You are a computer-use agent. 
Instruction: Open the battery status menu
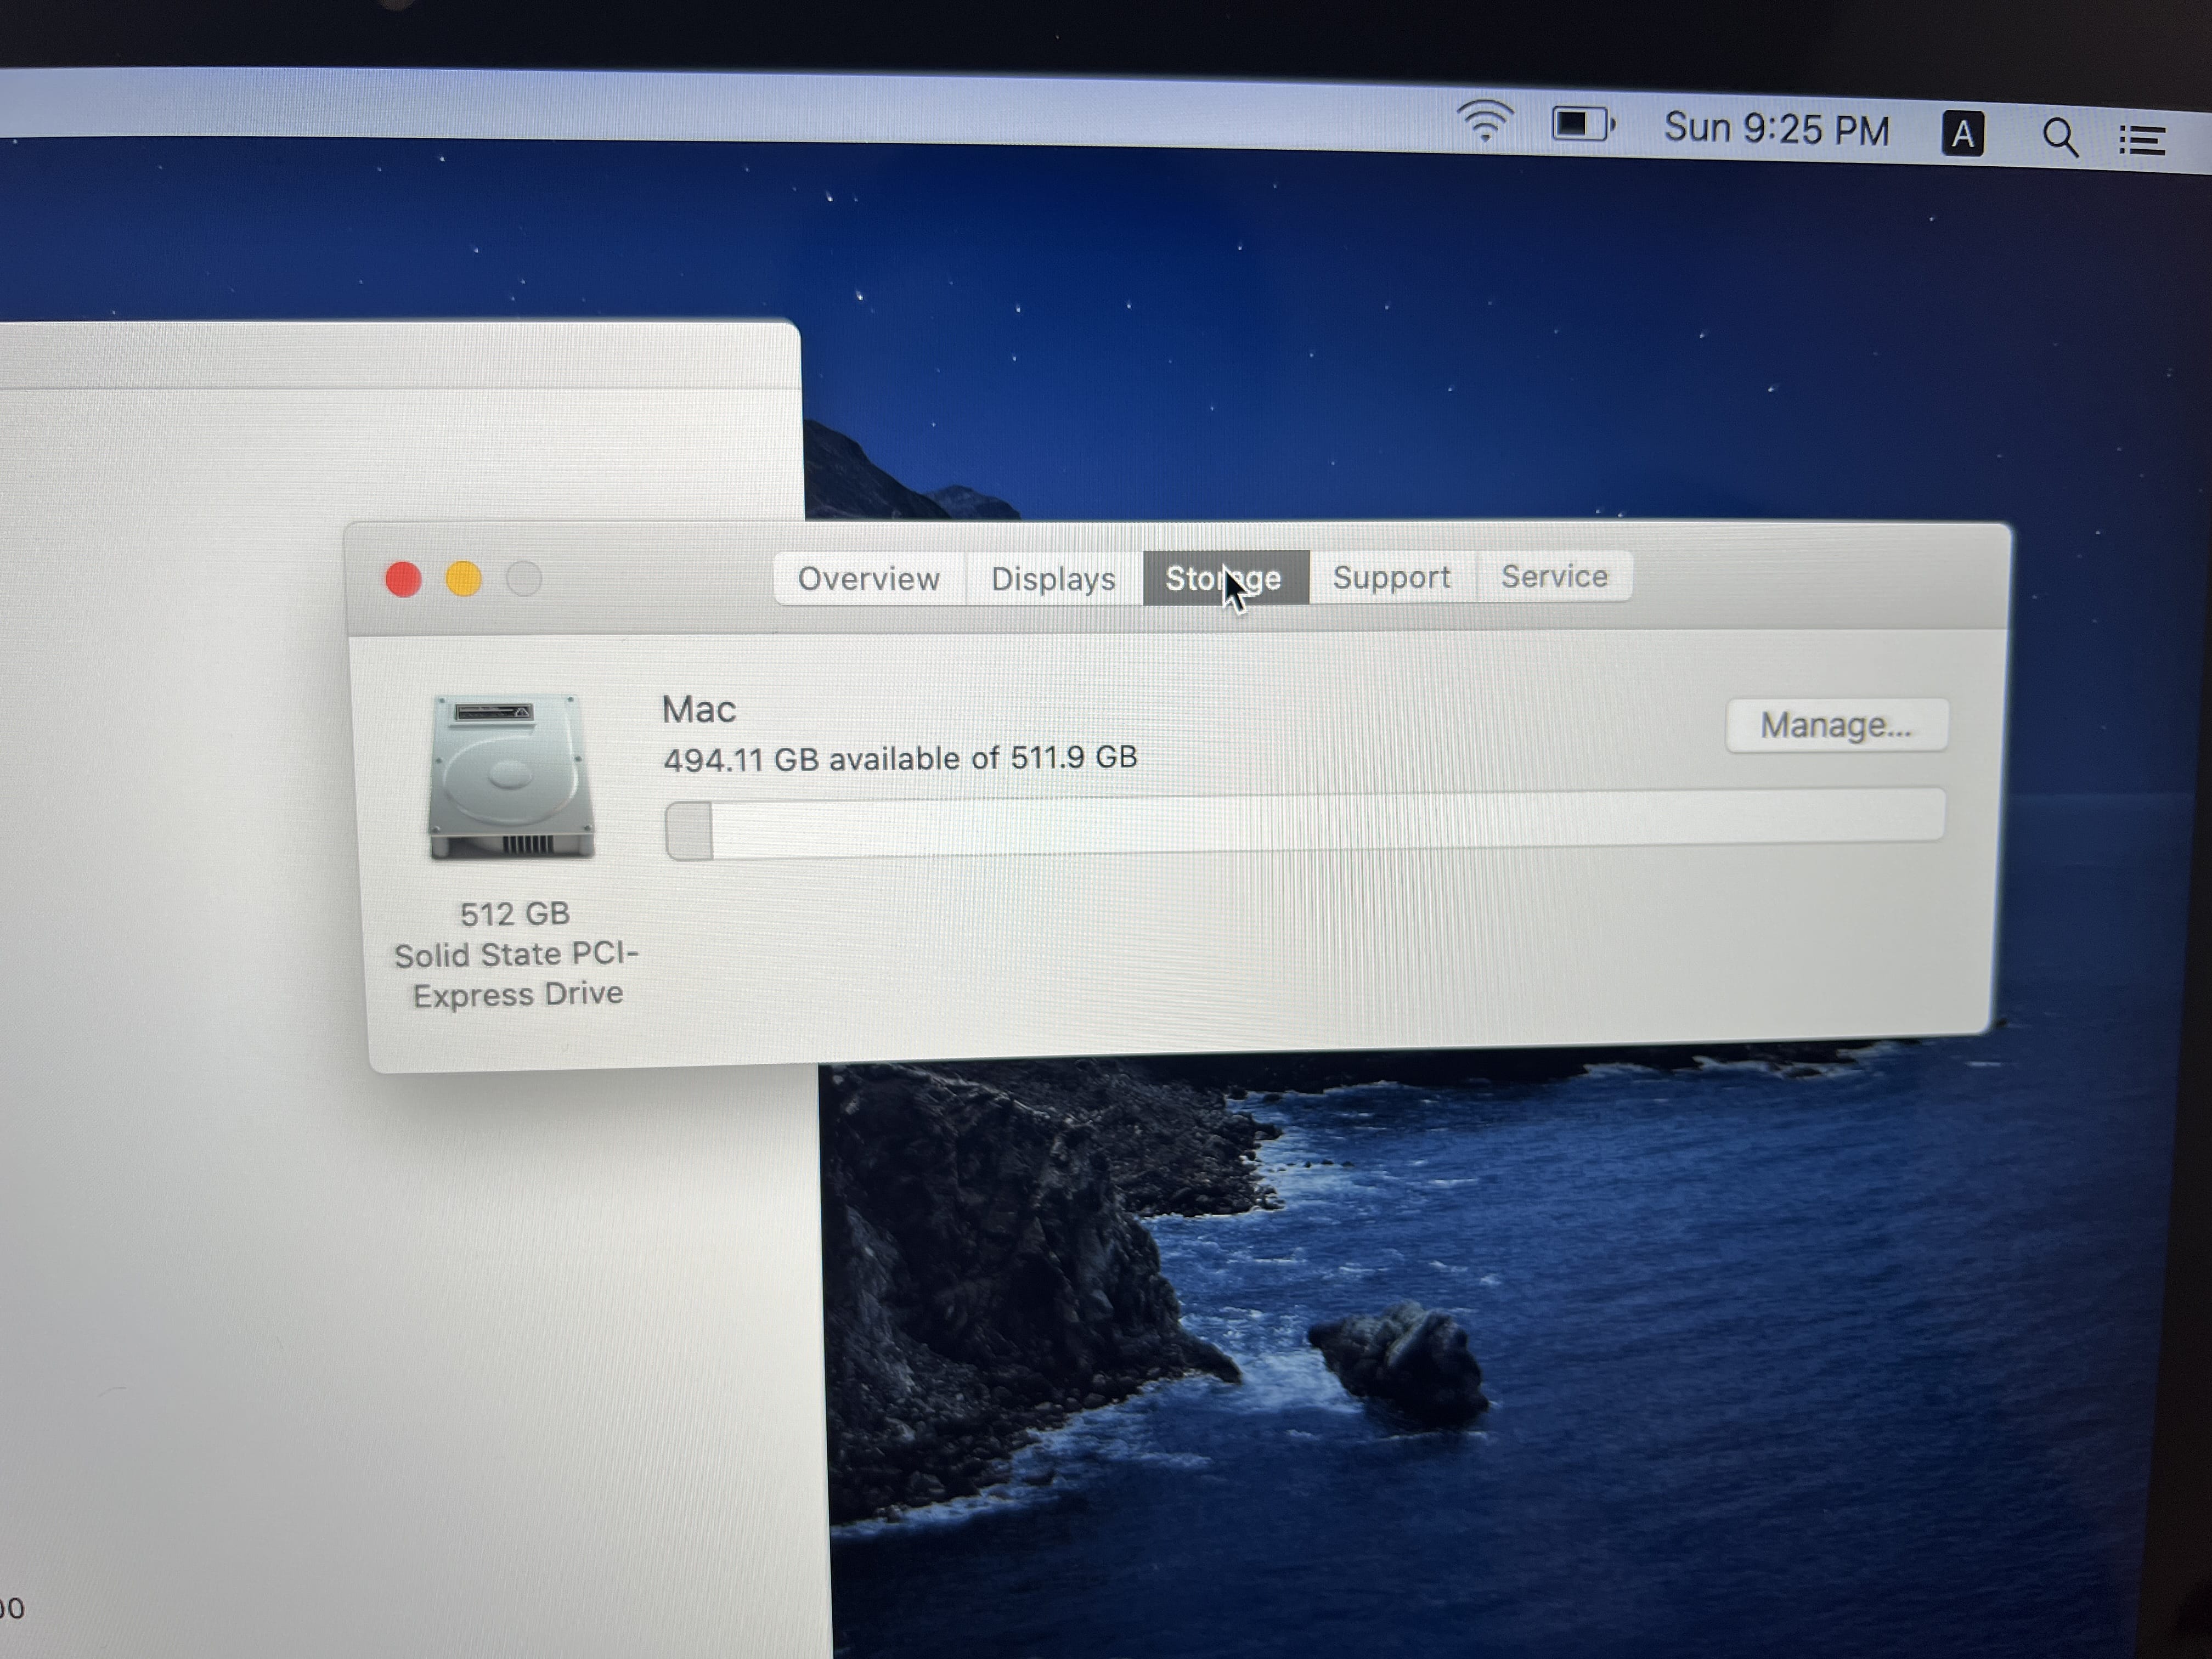(1583, 125)
